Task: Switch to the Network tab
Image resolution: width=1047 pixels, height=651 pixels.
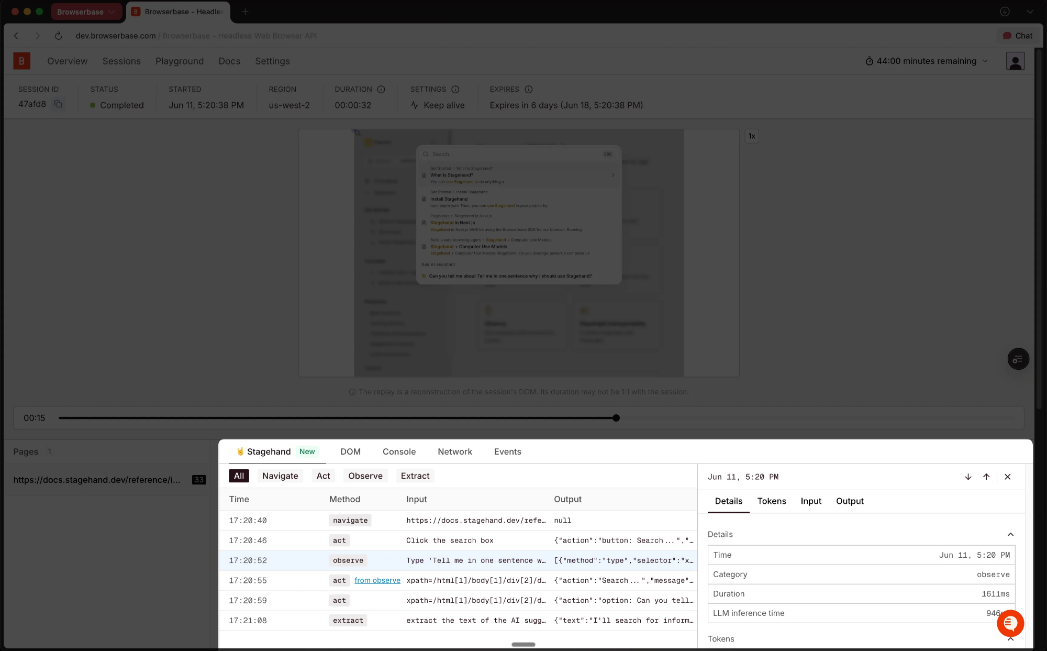Action: (x=455, y=451)
